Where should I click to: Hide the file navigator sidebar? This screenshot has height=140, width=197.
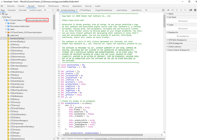tap(59, 10)
